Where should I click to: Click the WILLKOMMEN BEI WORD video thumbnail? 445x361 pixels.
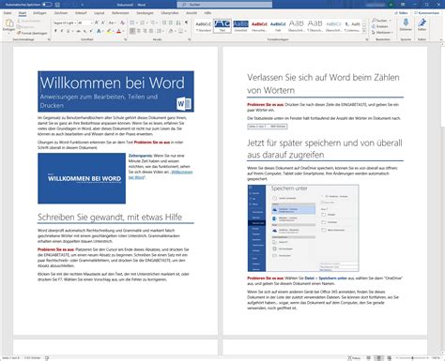(x=82, y=178)
